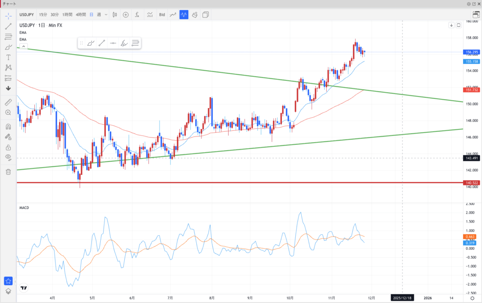Select the crosshair cursor tool

coord(8,16)
